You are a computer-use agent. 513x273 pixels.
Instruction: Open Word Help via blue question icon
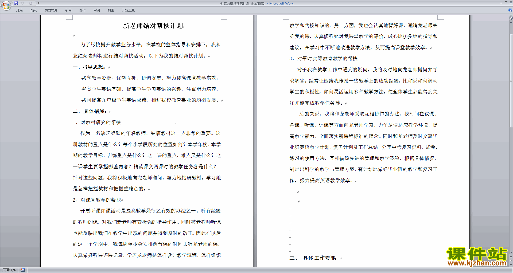coord(510,10)
